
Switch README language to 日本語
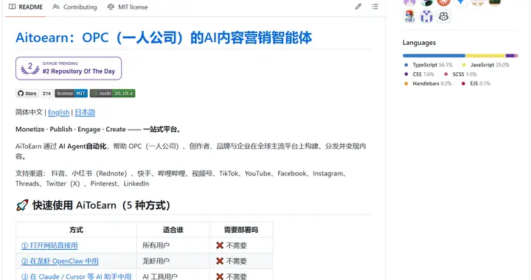[x=85, y=112]
